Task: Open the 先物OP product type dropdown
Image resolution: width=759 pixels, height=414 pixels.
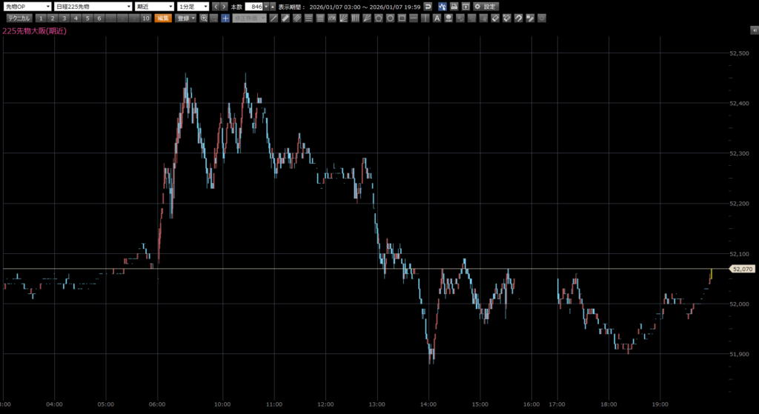Action: click(27, 6)
